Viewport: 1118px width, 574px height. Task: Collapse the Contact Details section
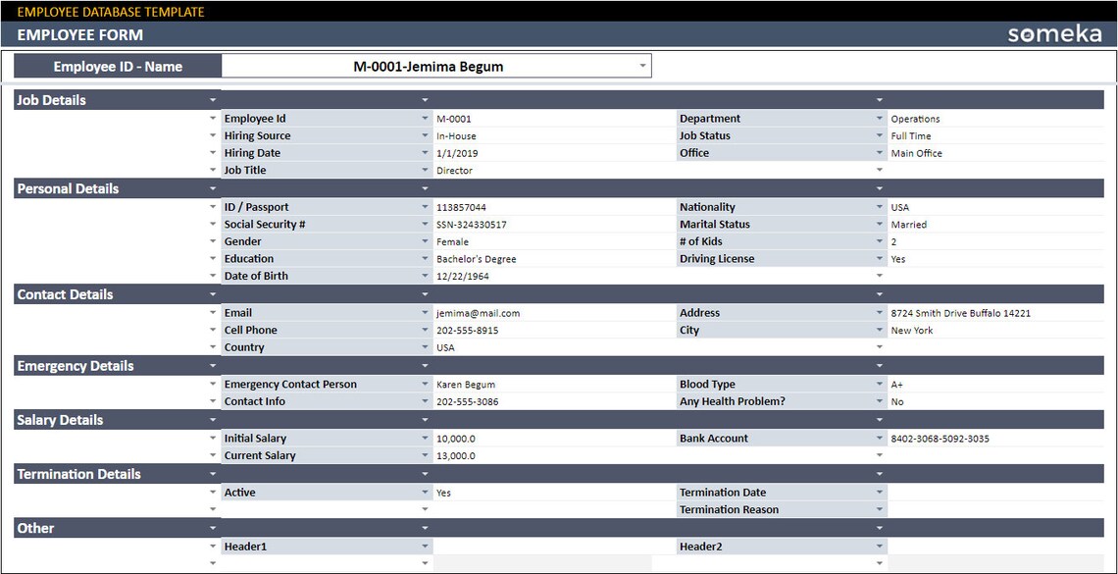pos(214,294)
